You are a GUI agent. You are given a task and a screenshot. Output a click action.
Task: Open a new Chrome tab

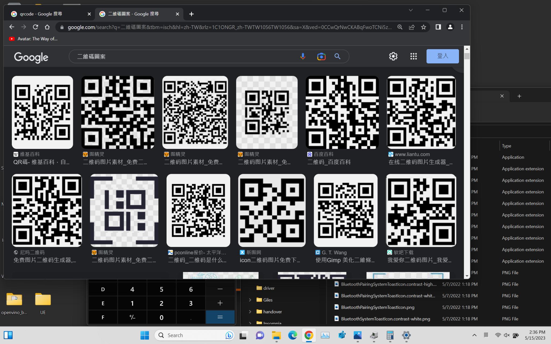click(191, 14)
